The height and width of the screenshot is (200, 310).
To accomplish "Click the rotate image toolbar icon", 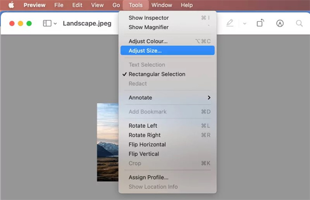I will [x=261, y=23].
